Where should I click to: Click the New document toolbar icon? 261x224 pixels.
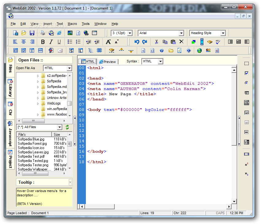point(15,33)
